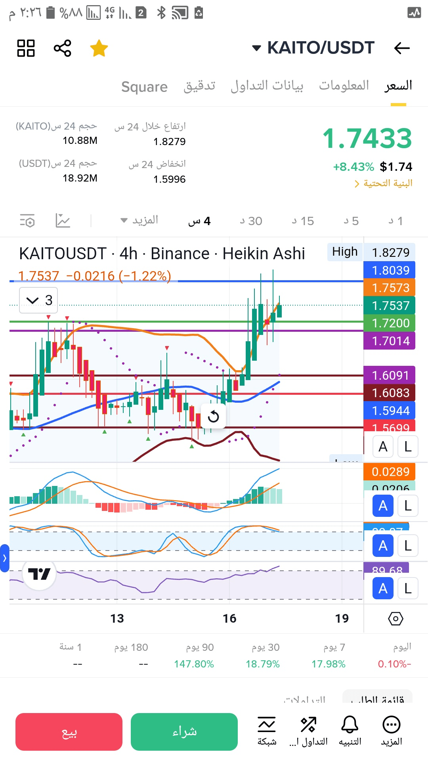The image size is (428, 761).
Task: Open the البنية التحتية link
Action: pyautogui.click(x=383, y=183)
